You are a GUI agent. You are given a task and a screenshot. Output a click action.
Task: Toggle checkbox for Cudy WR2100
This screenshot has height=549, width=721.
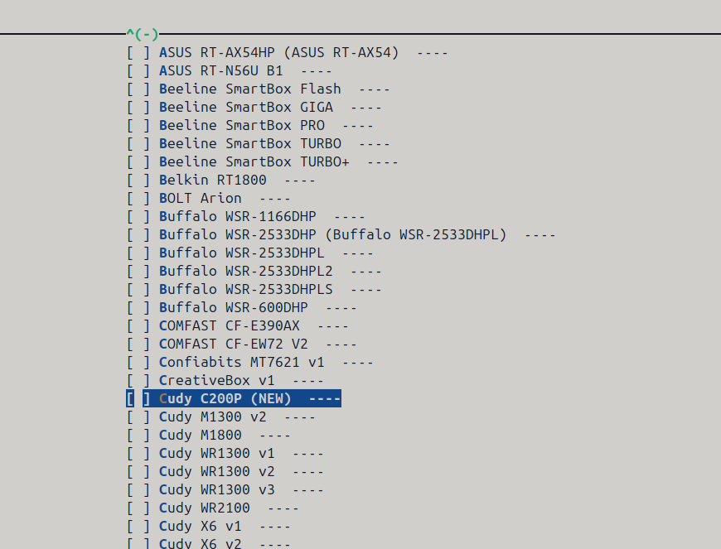(x=138, y=508)
